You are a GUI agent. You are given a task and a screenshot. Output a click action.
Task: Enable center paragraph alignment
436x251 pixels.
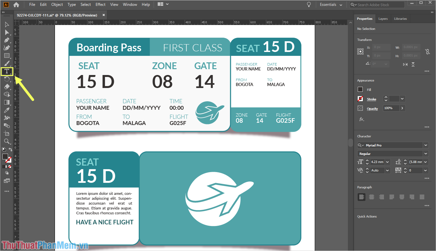click(x=372, y=197)
